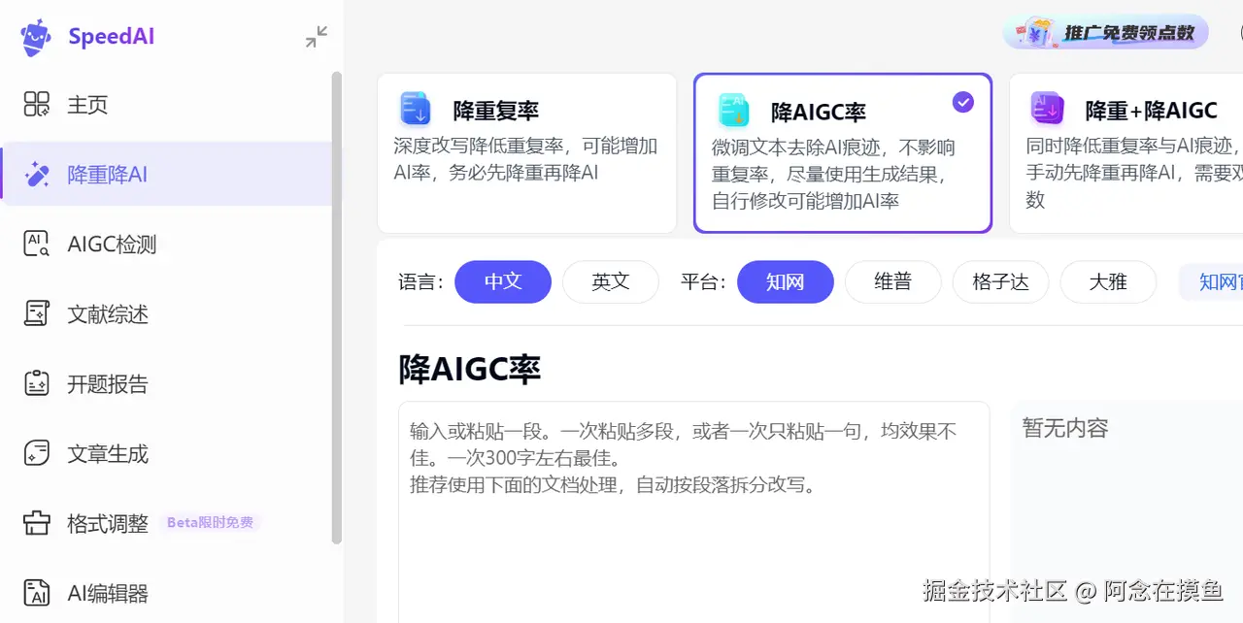Open the 主页 home grid icon

pyautogui.click(x=37, y=105)
